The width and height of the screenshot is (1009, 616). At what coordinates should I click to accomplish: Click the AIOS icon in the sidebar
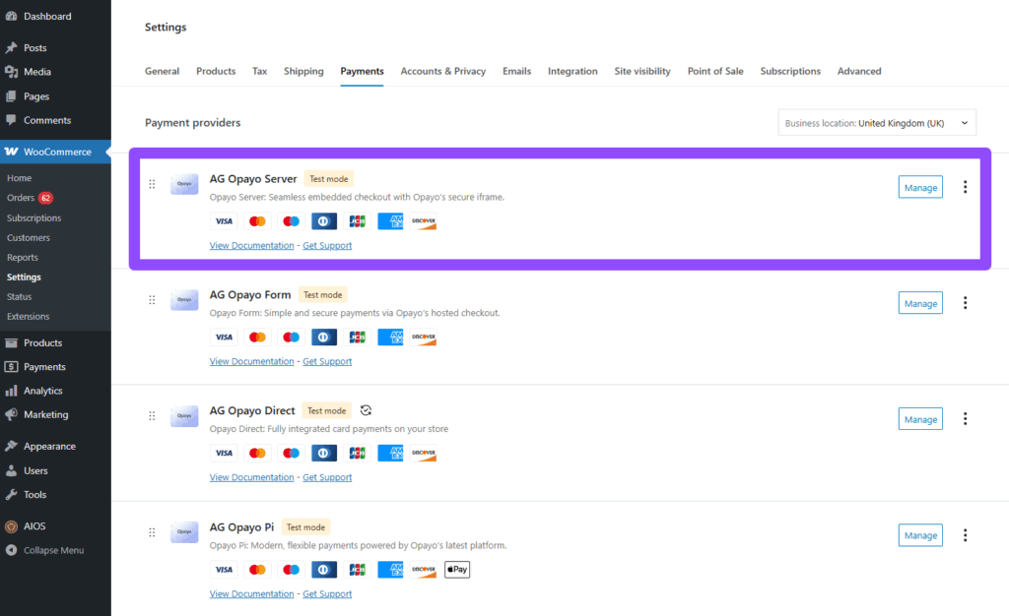coord(11,526)
